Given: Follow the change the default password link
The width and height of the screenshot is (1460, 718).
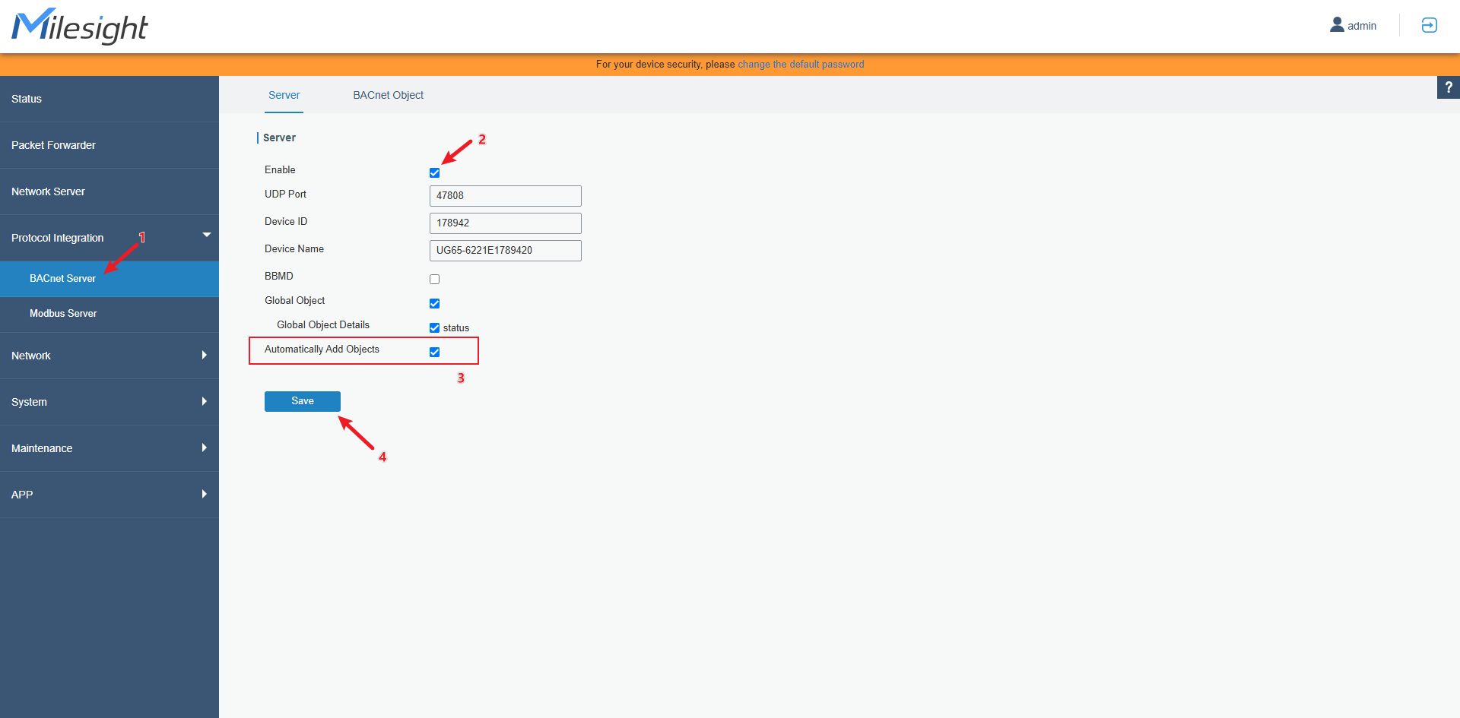Looking at the screenshot, I should point(801,65).
